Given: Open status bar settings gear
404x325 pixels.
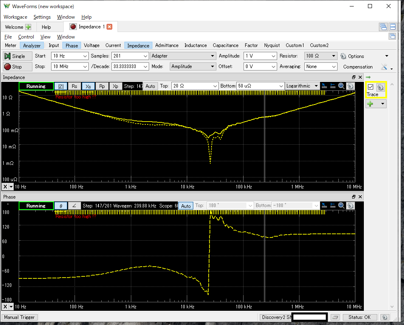Looking at the screenshot, I should click(385, 317).
